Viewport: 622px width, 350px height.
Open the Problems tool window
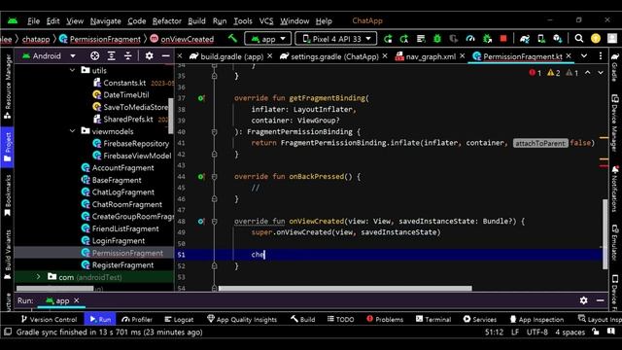(x=385, y=319)
